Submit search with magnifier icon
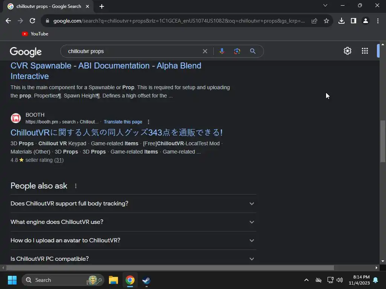This screenshot has width=386, height=289. [x=253, y=51]
